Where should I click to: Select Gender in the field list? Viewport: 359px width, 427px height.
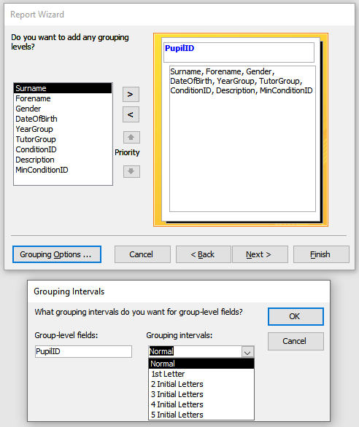coord(63,109)
